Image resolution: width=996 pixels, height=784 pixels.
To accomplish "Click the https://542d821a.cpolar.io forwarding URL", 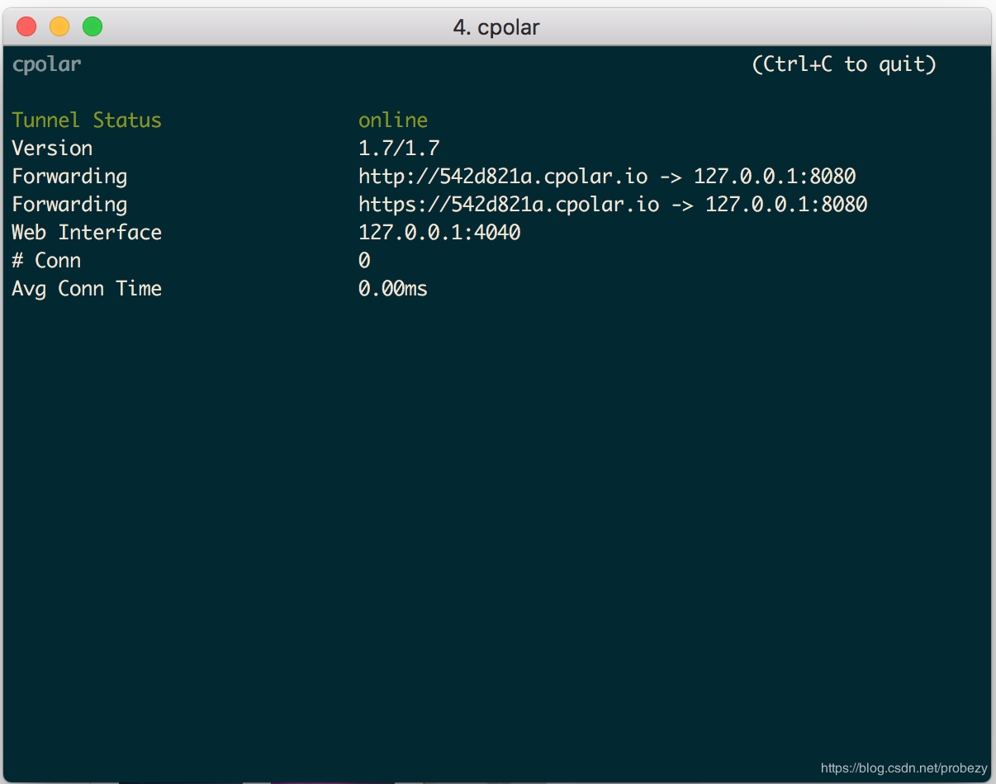I will tap(509, 204).
